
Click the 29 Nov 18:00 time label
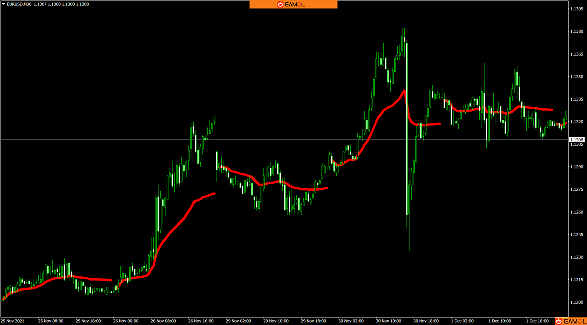click(x=313, y=321)
